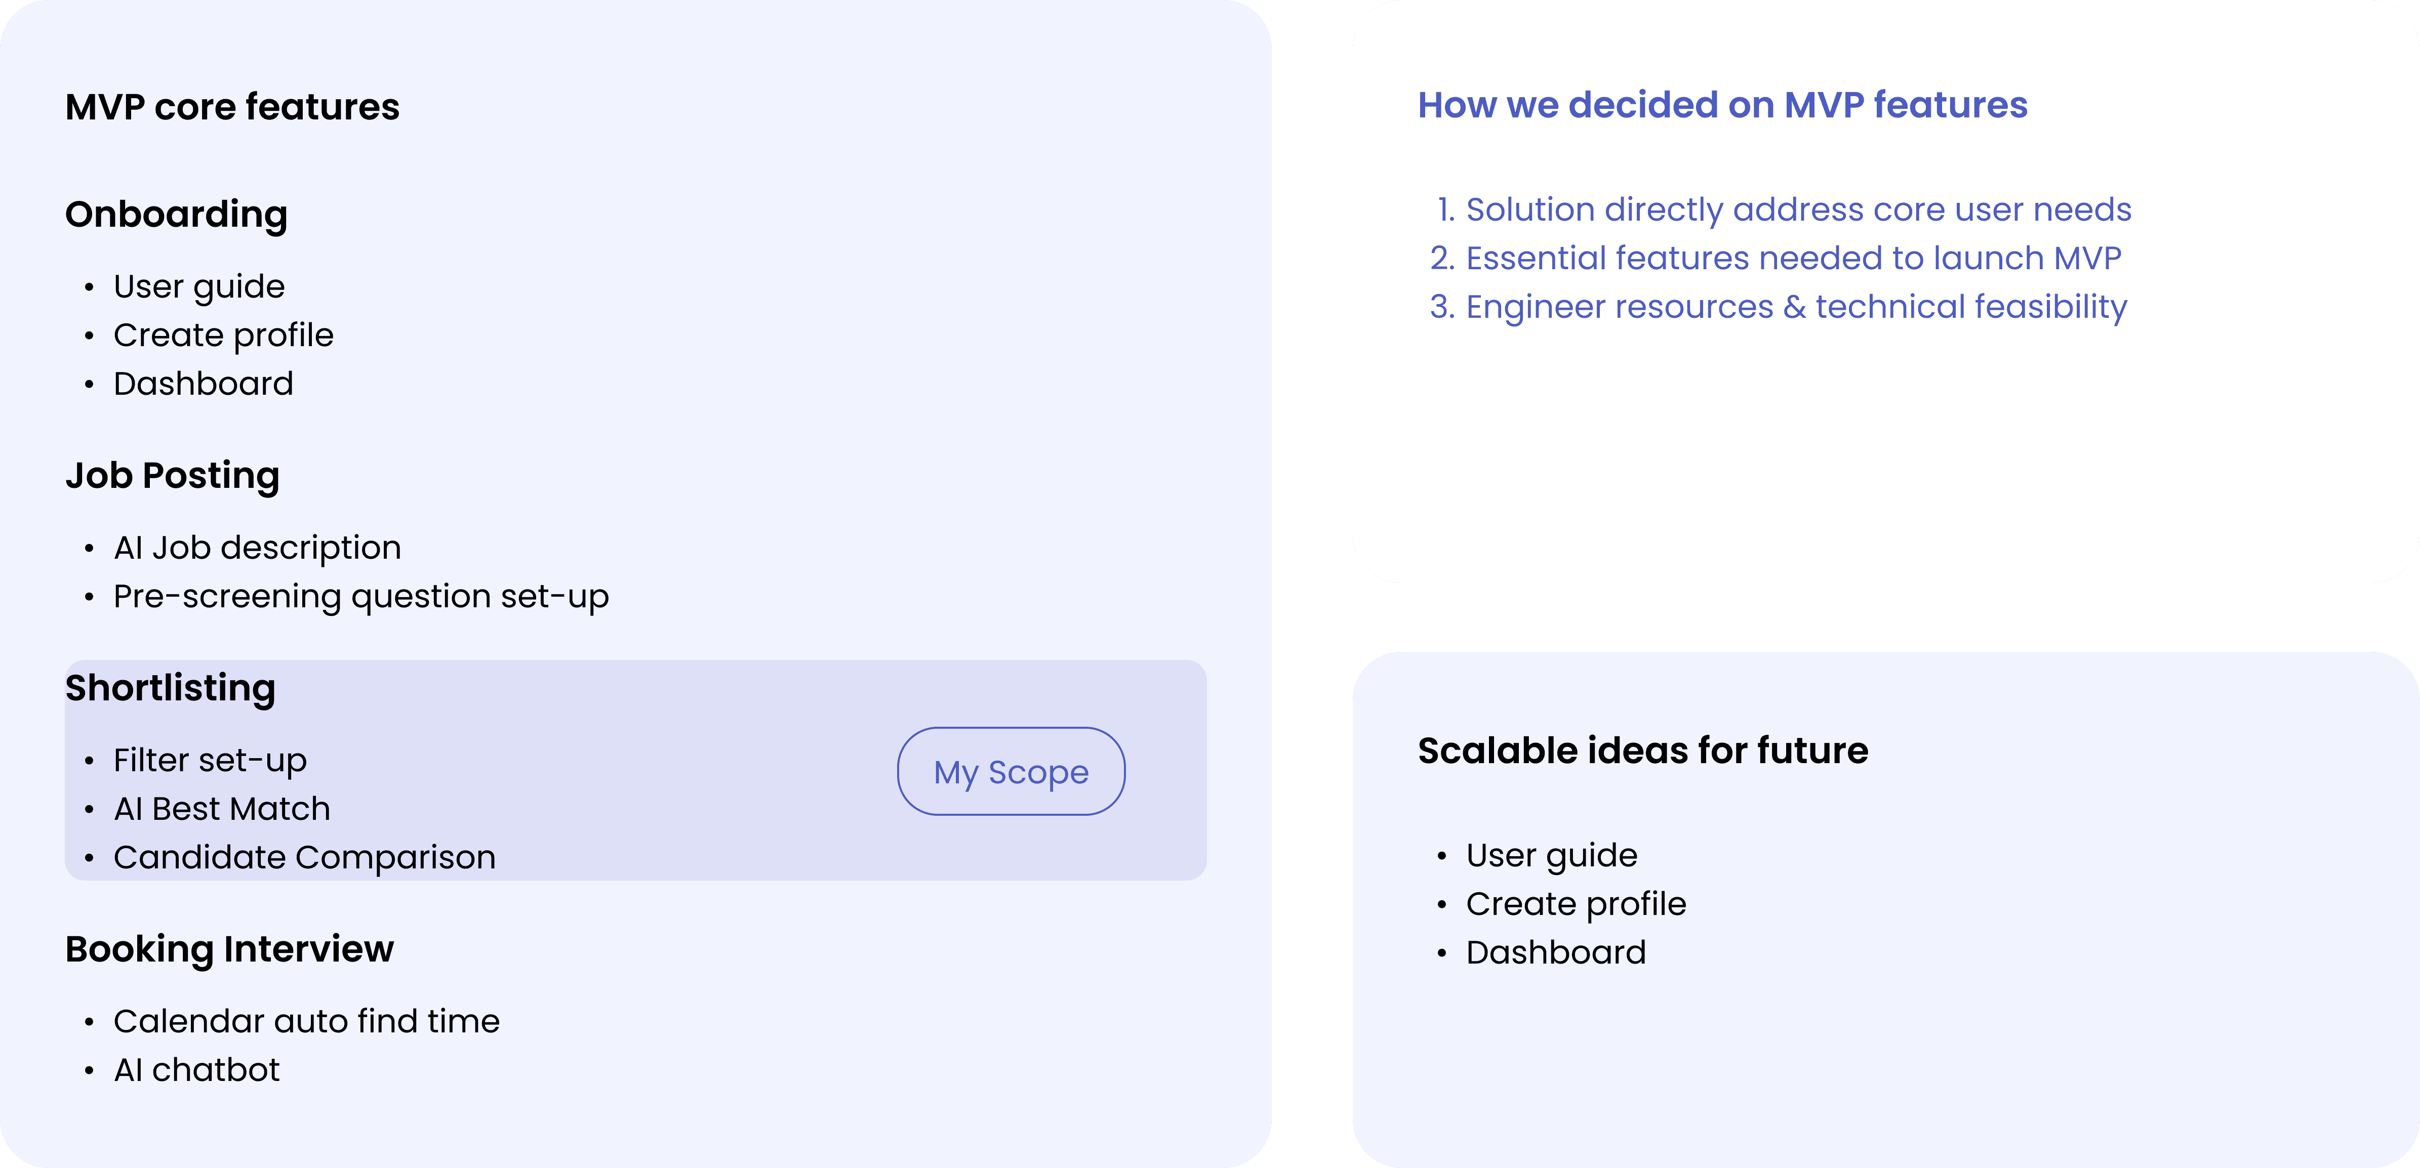Click Engineer resources & technical feasibility line
Image resolution: width=2420 pixels, height=1168 pixels.
[1796, 307]
